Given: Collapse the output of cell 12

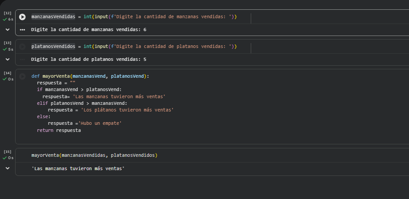Looking at the screenshot, I should [8, 30].
